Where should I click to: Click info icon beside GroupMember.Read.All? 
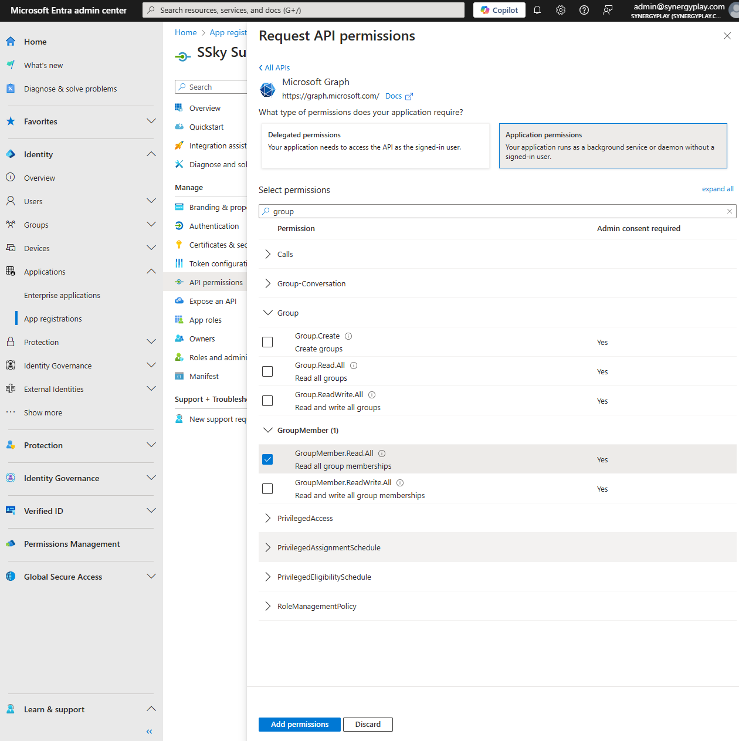(382, 454)
